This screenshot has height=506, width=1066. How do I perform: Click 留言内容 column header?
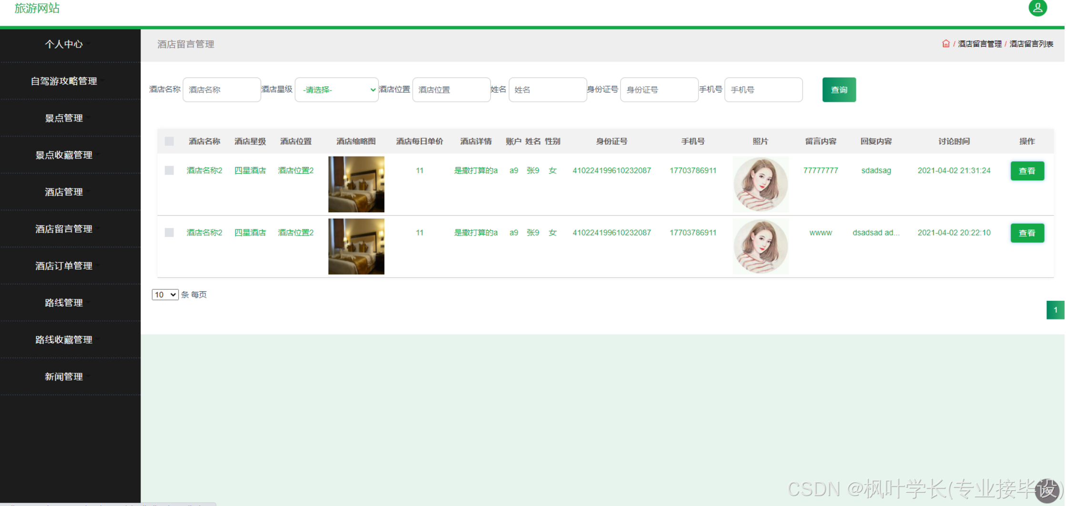pos(821,141)
